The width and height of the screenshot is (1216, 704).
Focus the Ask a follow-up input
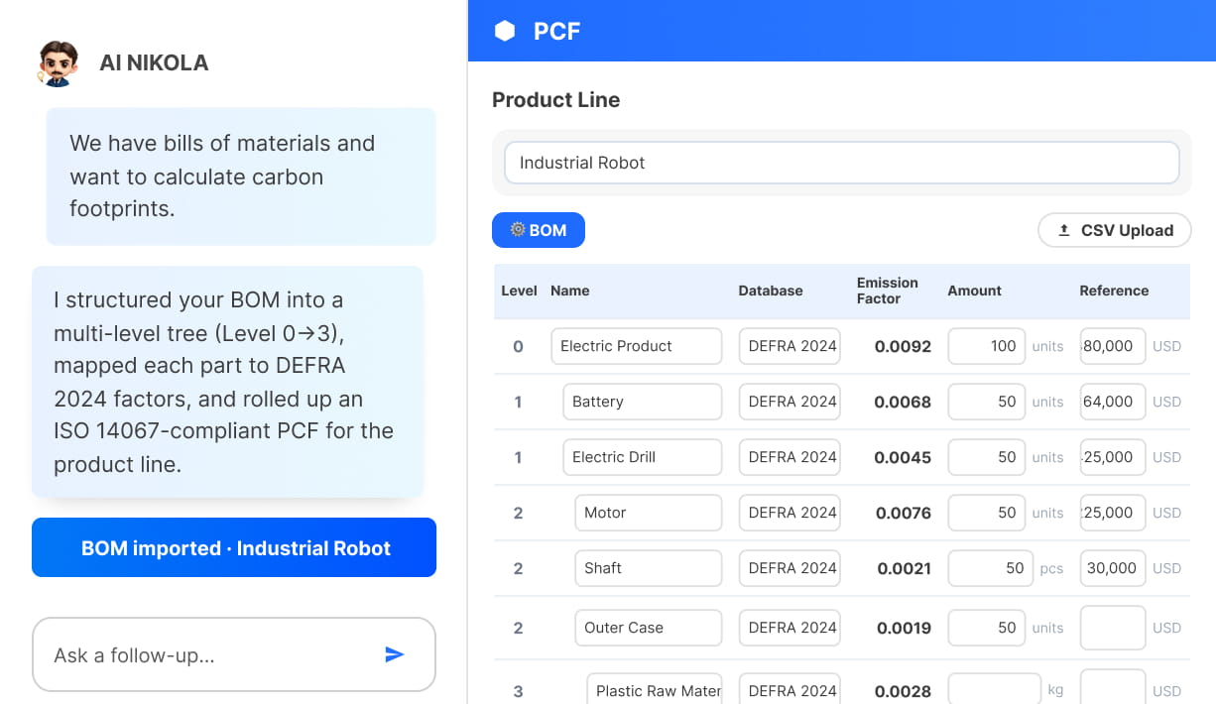tap(234, 654)
